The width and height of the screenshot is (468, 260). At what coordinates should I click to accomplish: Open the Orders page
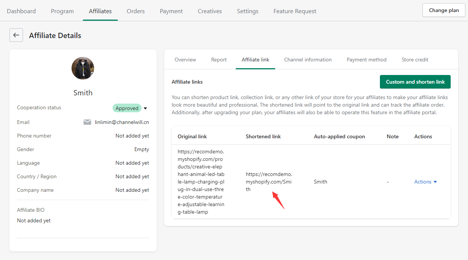(x=136, y=11)
